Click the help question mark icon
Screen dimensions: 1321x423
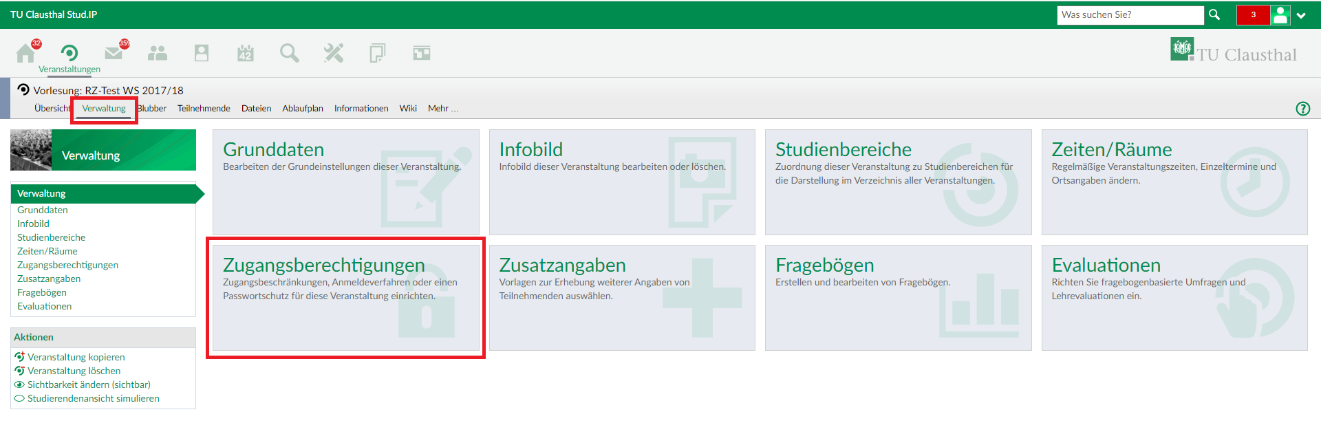(x=1302, y=109)
